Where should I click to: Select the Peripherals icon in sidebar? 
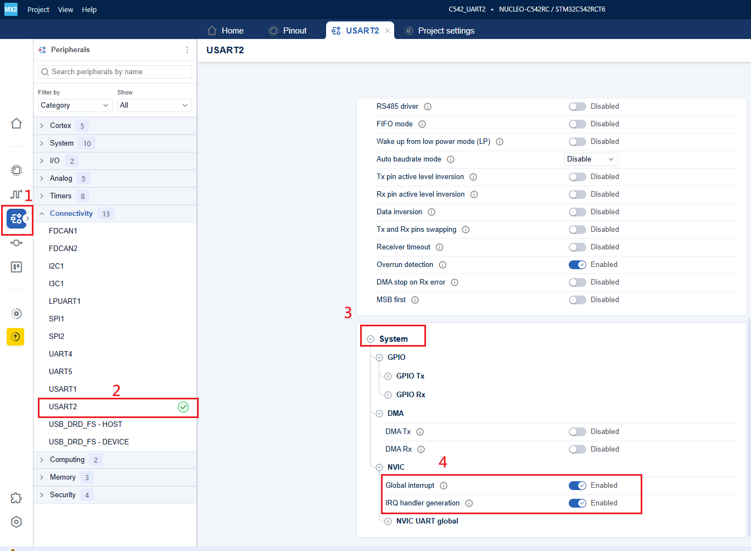(16, 219)
